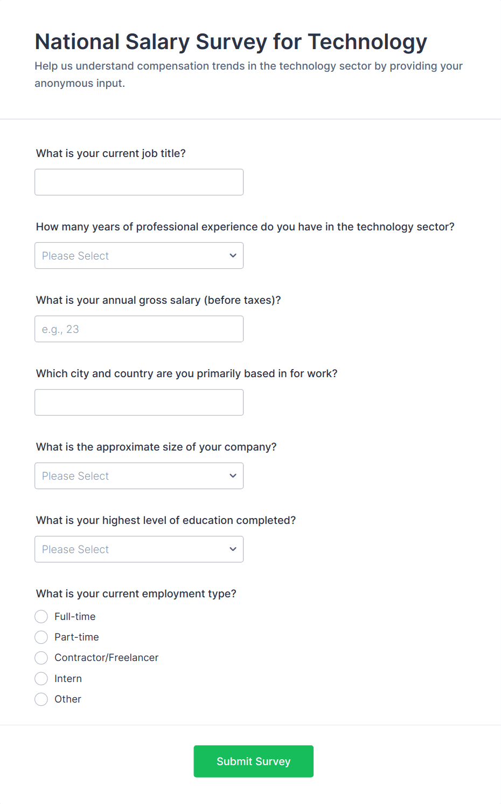This screenshot has height=804, width=501.
Task: Choose Part-time employment type
Action: pyautogui.click(x=41, y=637)
